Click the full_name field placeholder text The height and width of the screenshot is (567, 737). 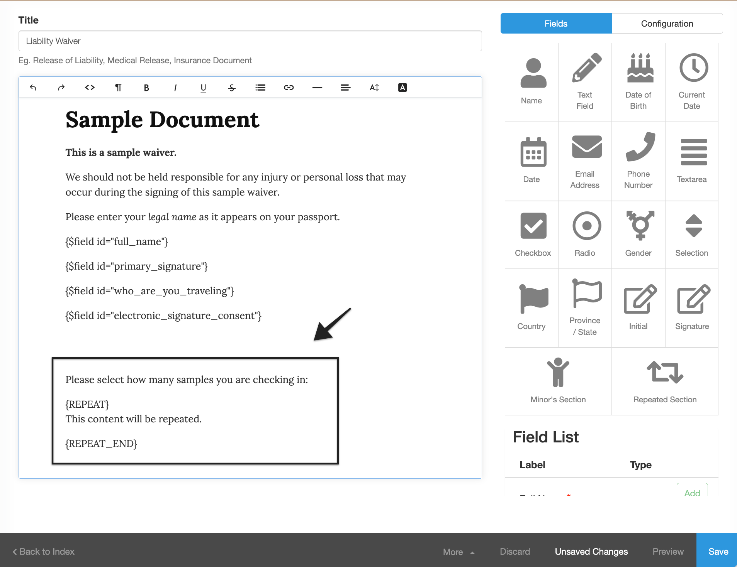point(117,241)
